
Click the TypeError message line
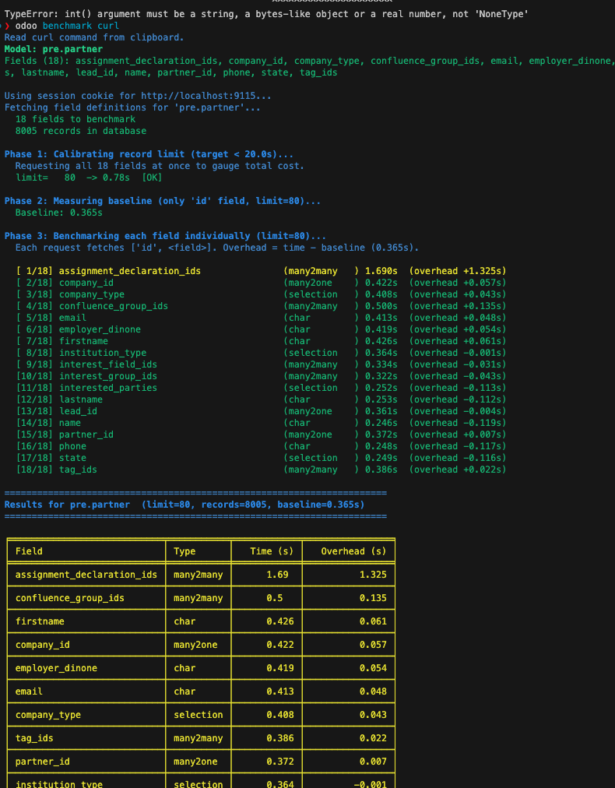(266, 14)
